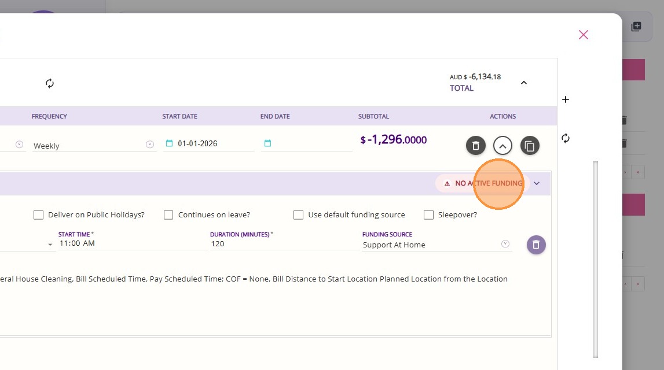Collapse the AUD total section chevron
This screenshot has height=370, width=664.
pyautogui.click(x=523, y=83)
